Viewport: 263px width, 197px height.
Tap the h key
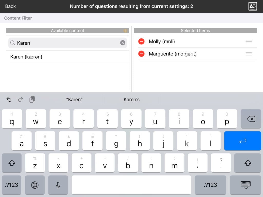tap(140, 141)
